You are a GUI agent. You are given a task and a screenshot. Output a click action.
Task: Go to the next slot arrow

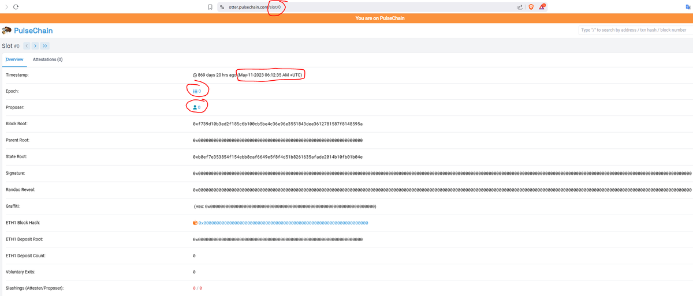(35, 46)
